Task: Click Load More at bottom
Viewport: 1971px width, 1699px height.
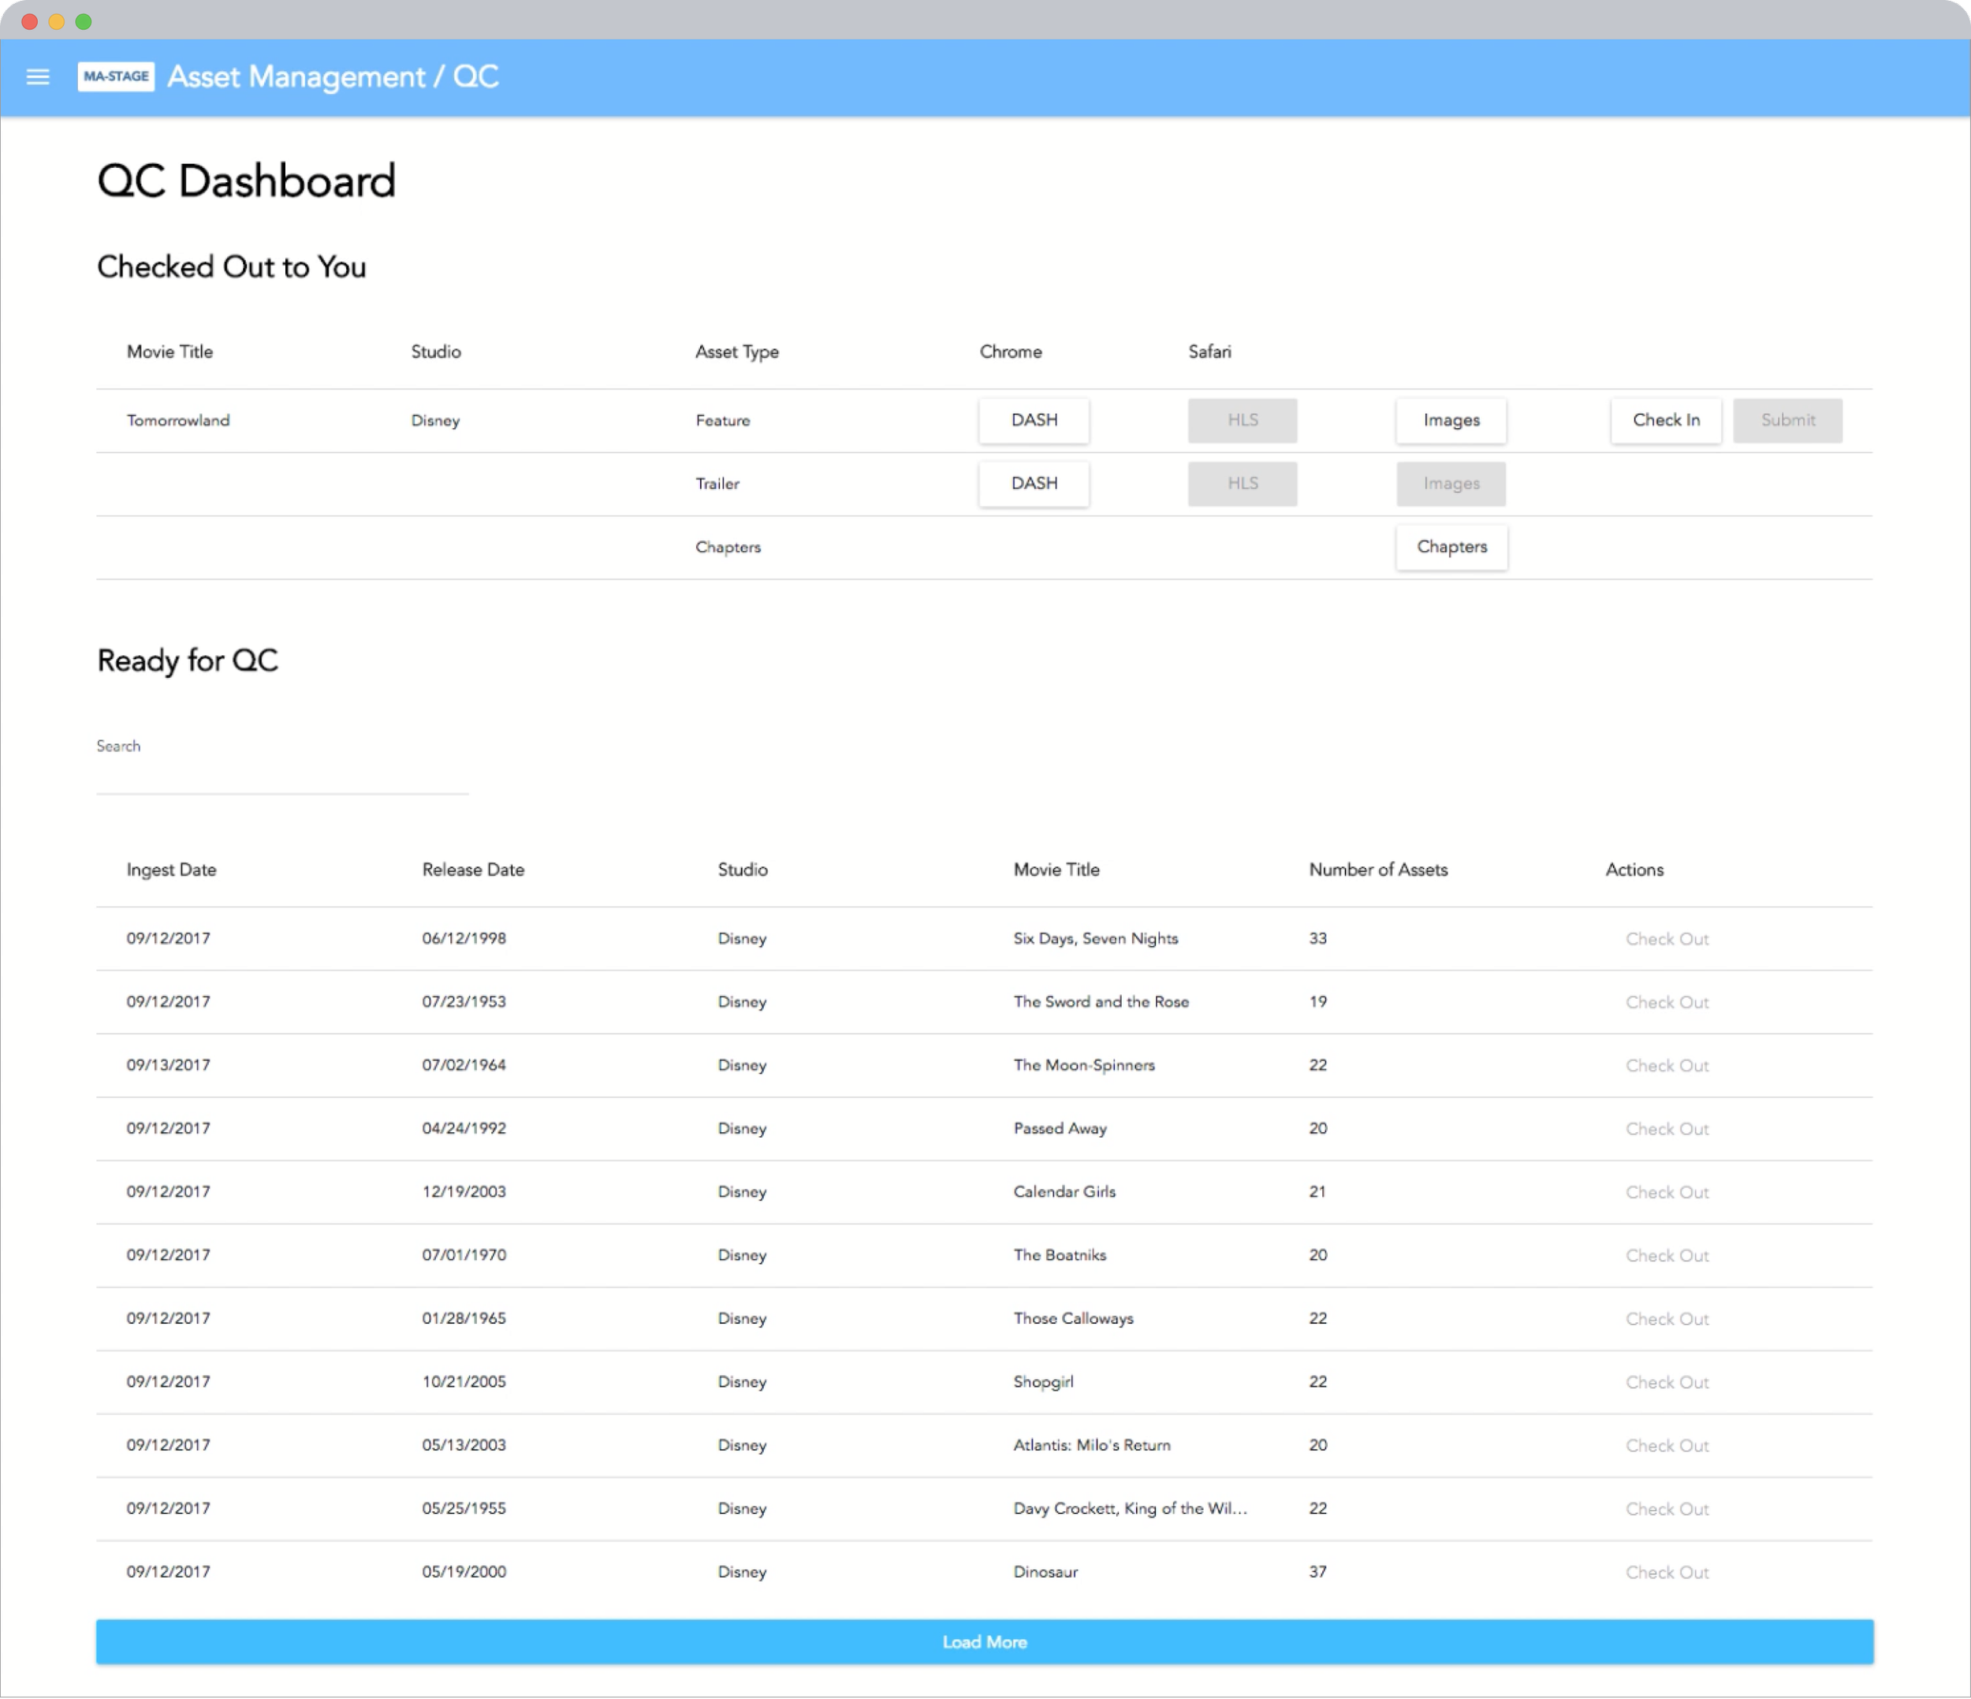Action: tap(984, 1642)
